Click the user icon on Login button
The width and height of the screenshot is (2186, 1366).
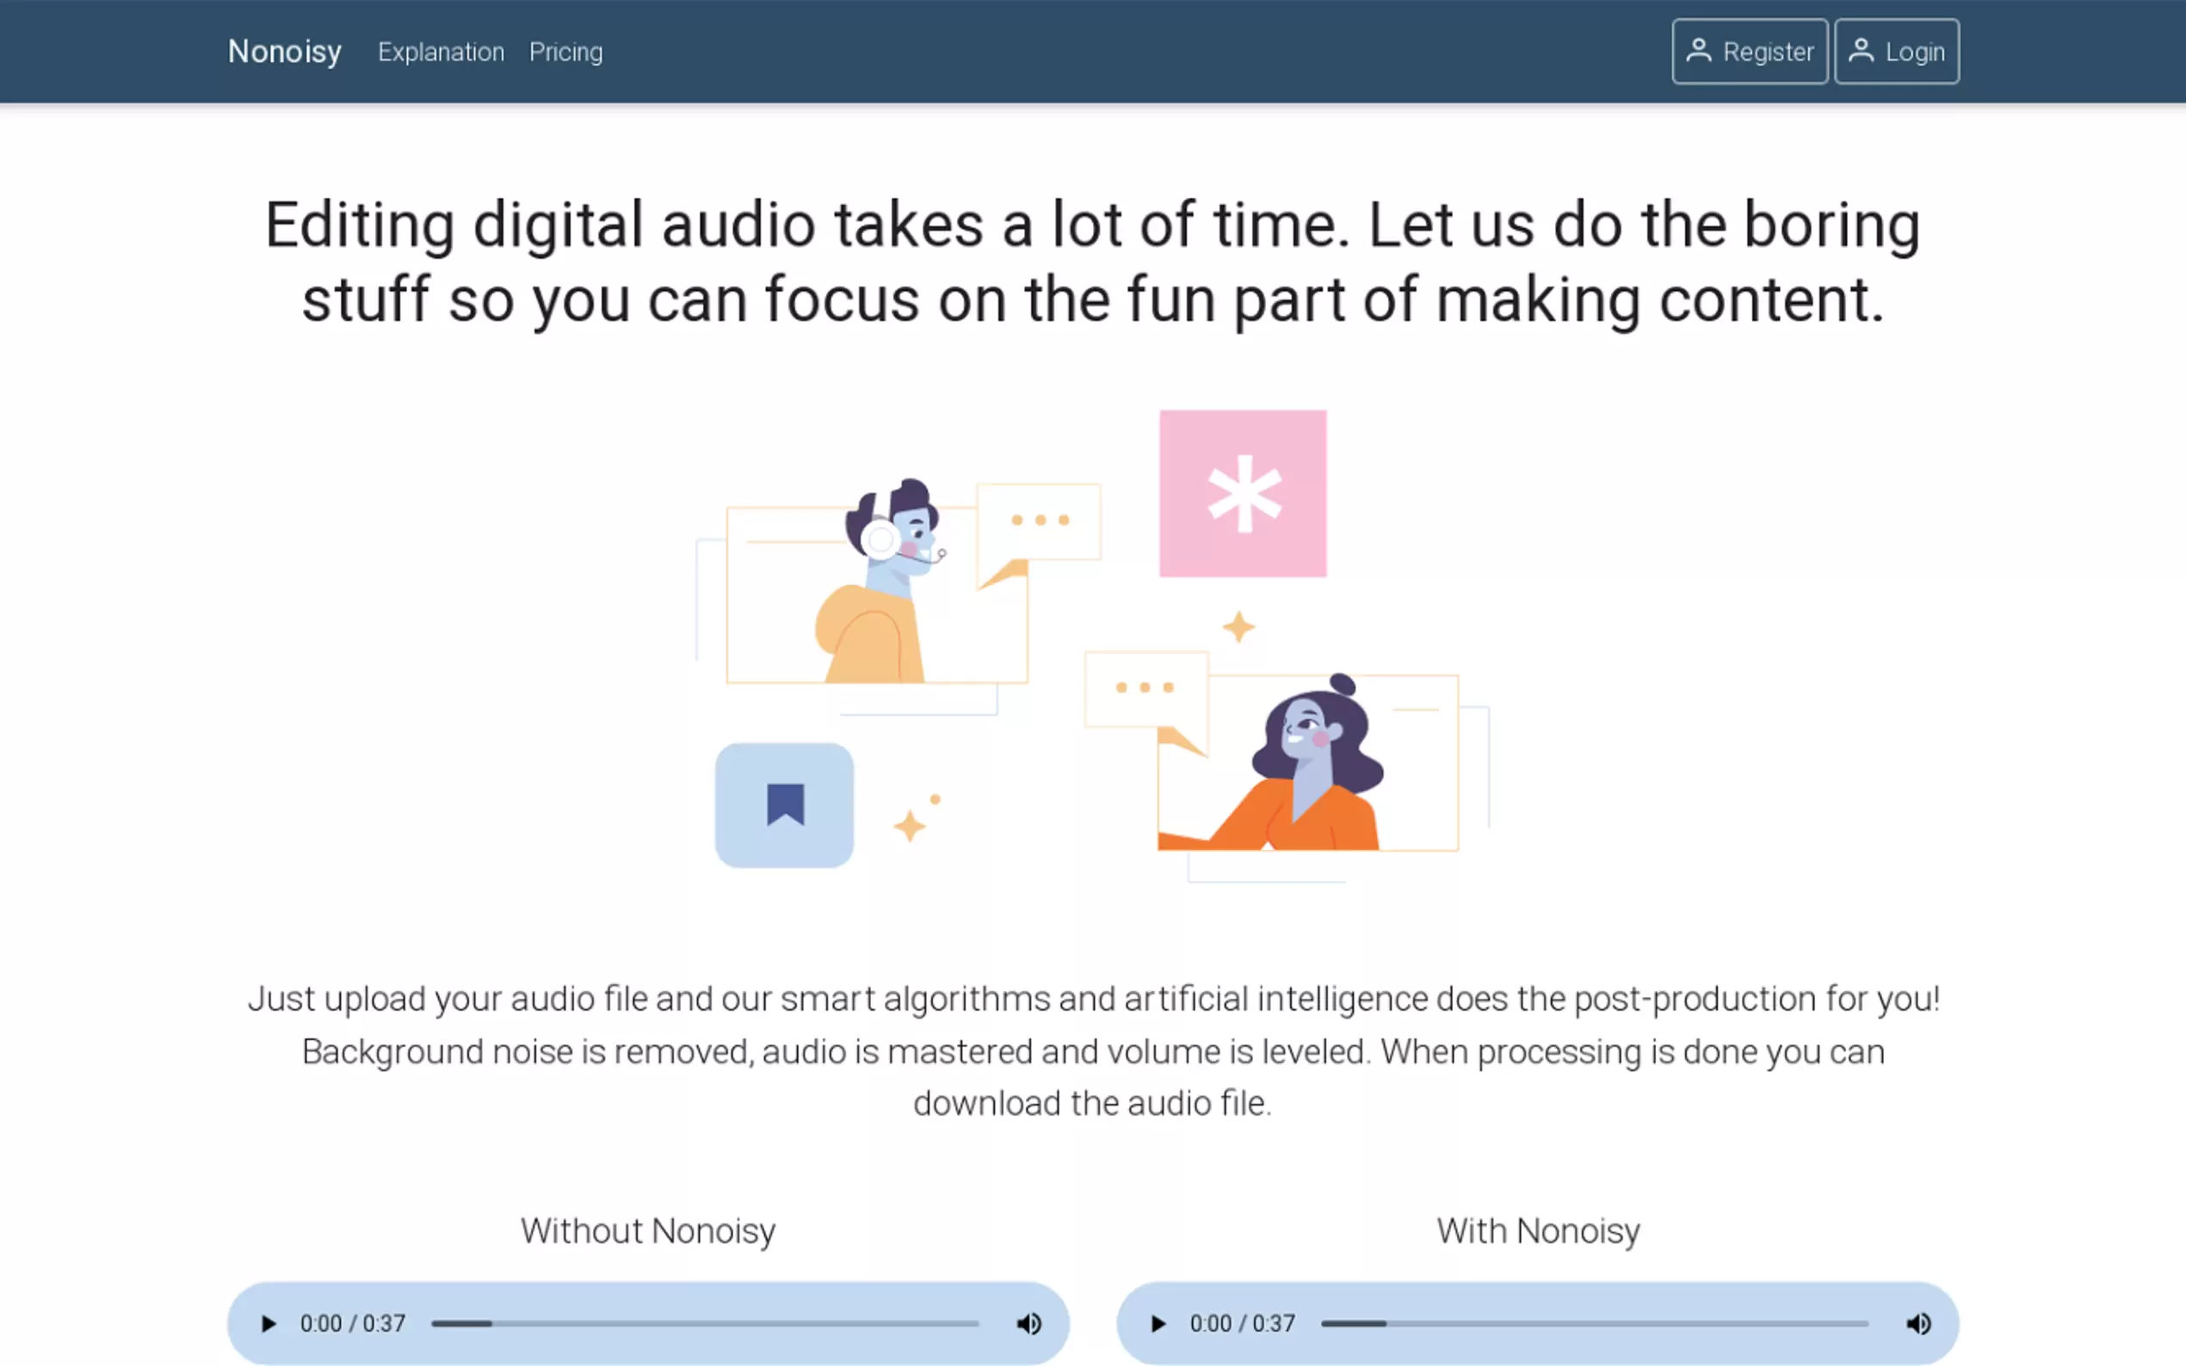1860,51
